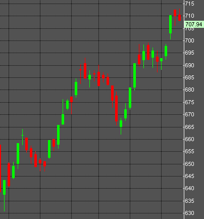This screenshot has width=204, height=219.
Task: Select the long red candle falling to 667
Action: tap(117, 108)
